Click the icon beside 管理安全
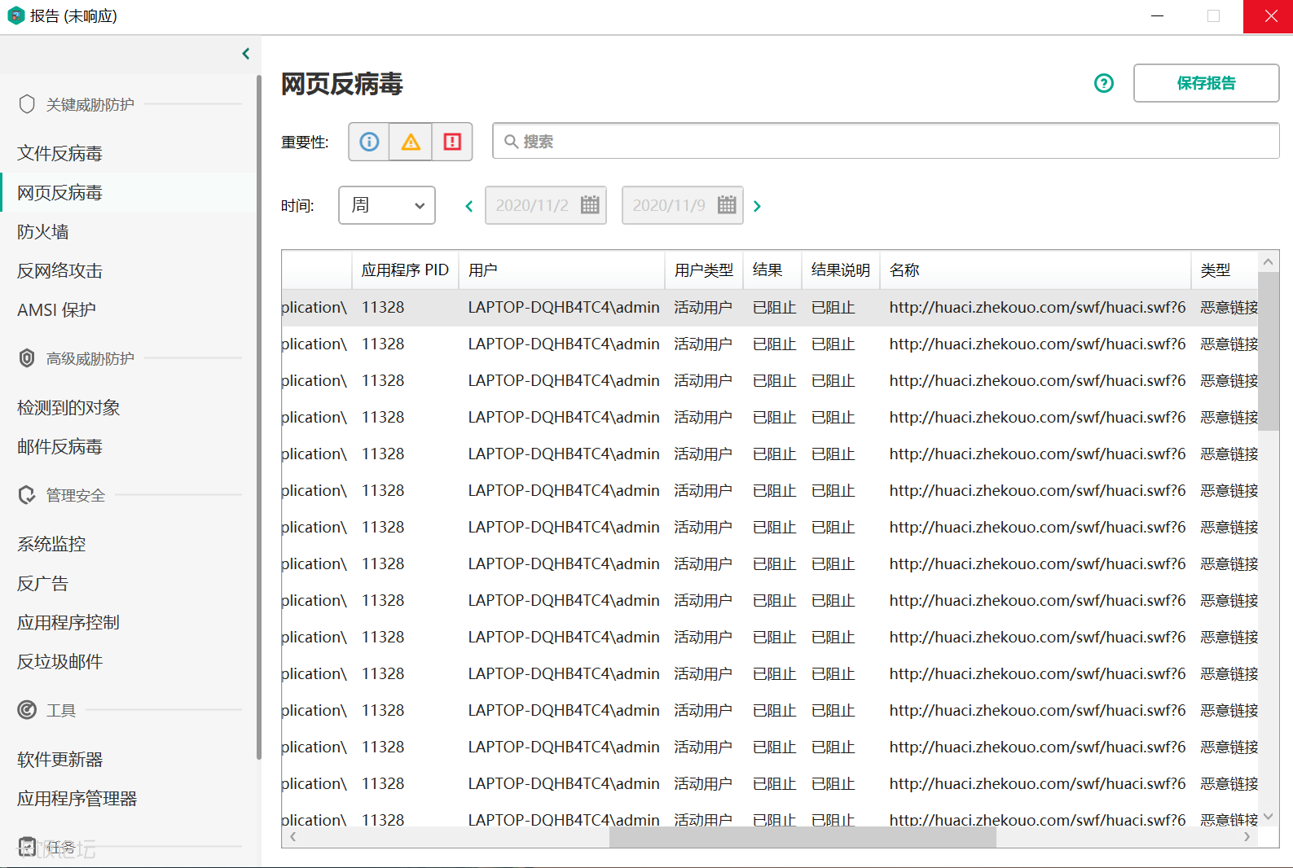1293x868 pixels. [x=27, y=495]
